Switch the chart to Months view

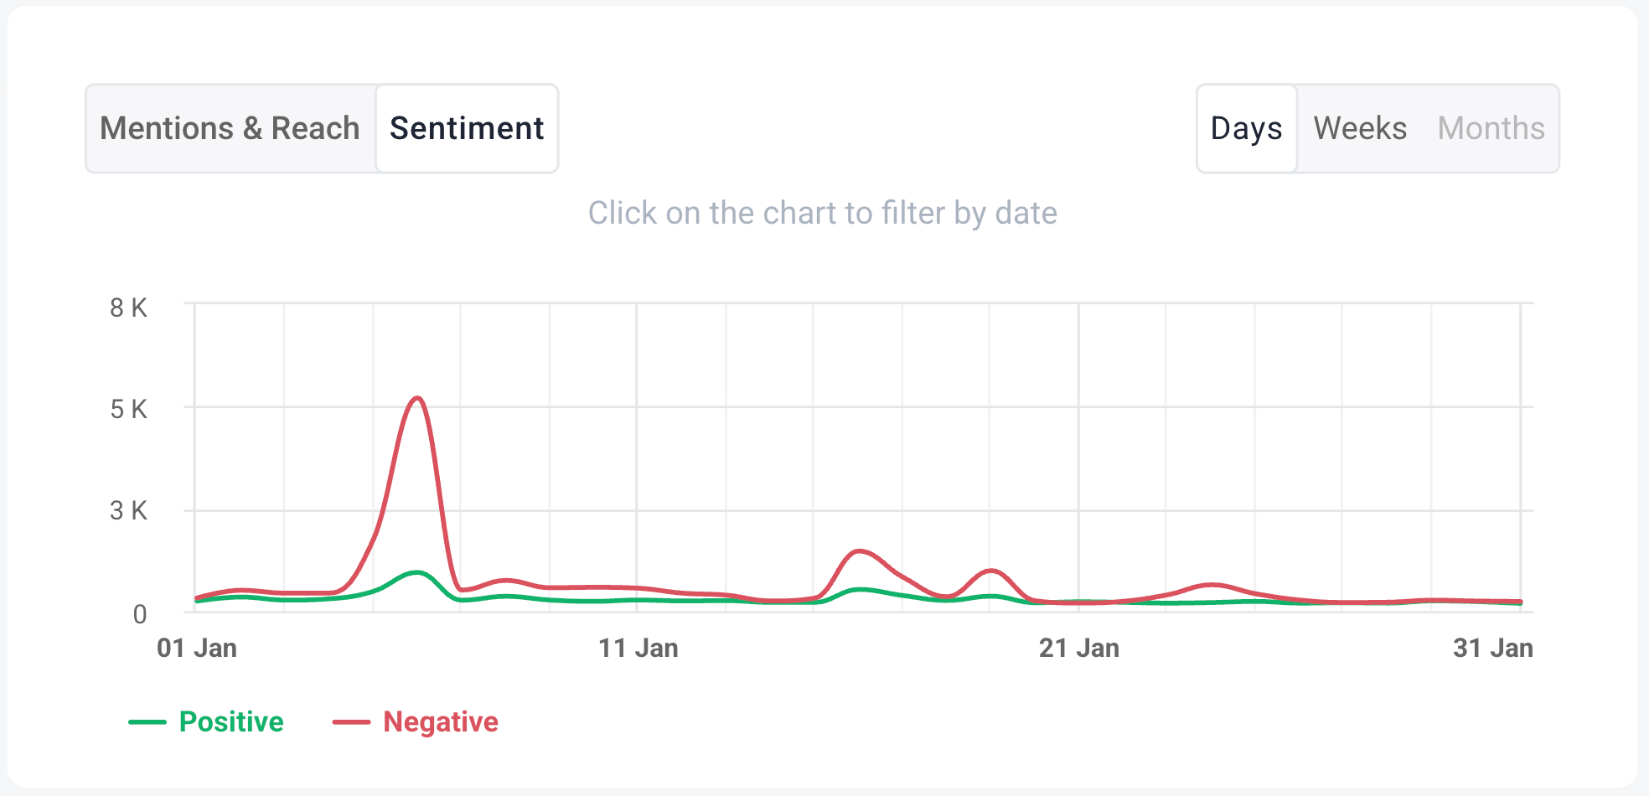pyautogui.click(x=1491, y=128)
